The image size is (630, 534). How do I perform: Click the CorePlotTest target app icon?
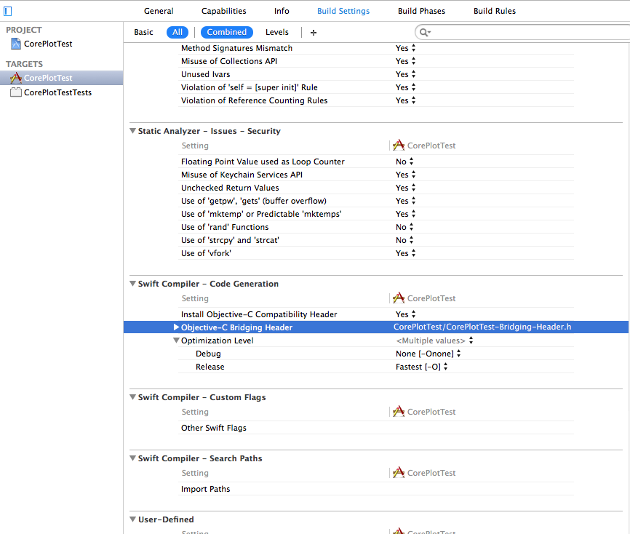[x=16, y=78]
